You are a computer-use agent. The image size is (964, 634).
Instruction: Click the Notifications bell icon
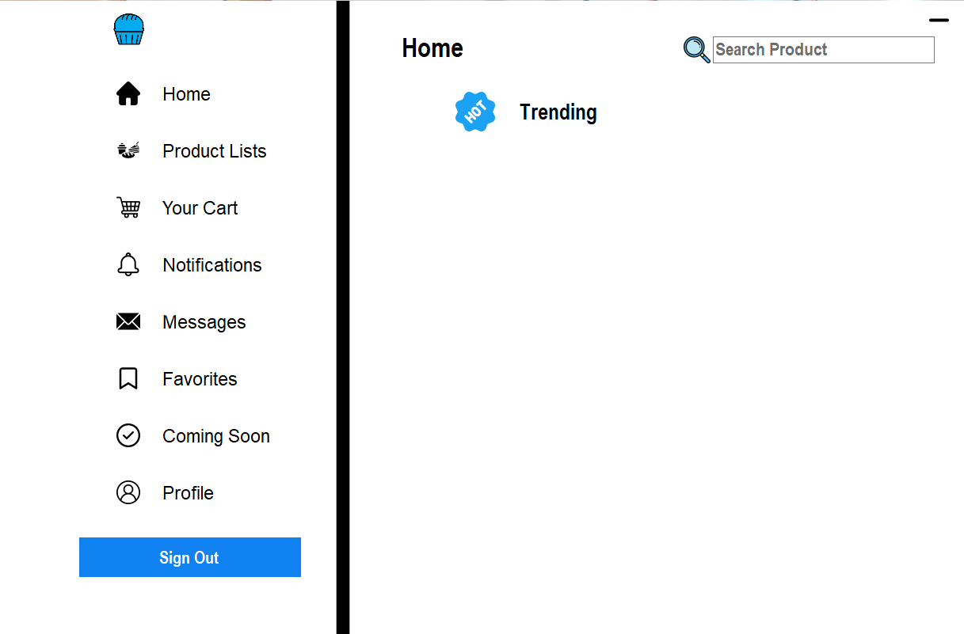pyautogui.click(x=128, y=264)
